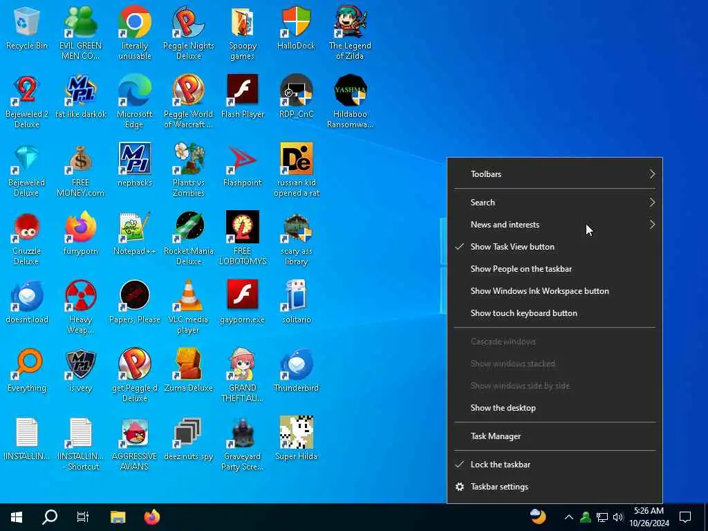Expand the Toolbars submenu
708x531 pixels.
click(555, 174)
